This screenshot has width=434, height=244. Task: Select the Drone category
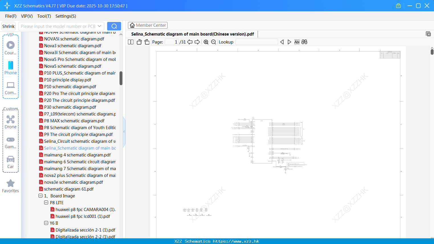(x=11, y=122)
